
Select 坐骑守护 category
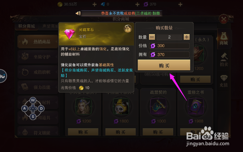click(x=38, y=57)
